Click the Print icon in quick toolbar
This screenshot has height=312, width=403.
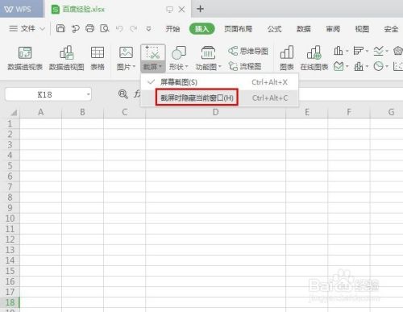click(x=89, y=28)
